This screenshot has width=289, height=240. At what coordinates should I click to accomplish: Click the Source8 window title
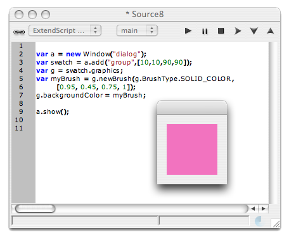click(144, 15)
